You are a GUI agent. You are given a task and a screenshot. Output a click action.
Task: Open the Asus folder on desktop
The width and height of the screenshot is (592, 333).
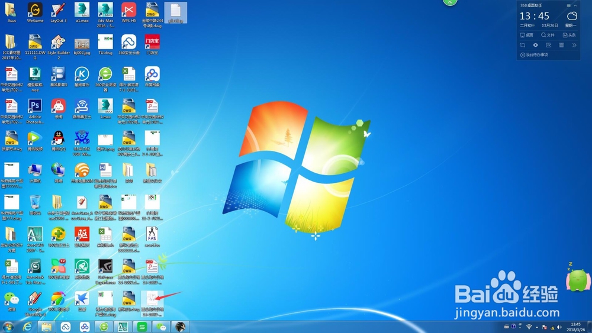pyautogui.click(x=11, y=12)
